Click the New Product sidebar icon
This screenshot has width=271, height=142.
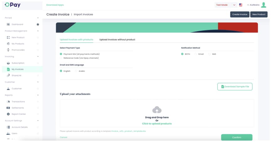8,37
